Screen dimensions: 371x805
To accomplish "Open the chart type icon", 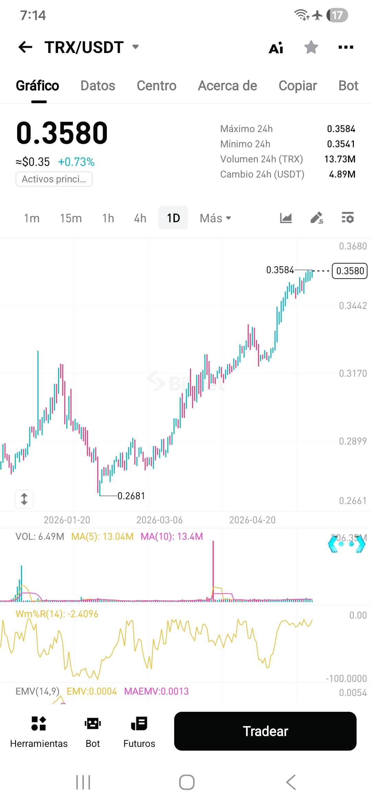I will click(286, 218).
